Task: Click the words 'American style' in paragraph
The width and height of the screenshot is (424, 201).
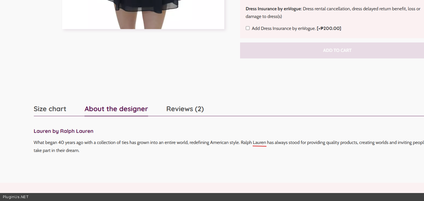Action: (225, 143)
